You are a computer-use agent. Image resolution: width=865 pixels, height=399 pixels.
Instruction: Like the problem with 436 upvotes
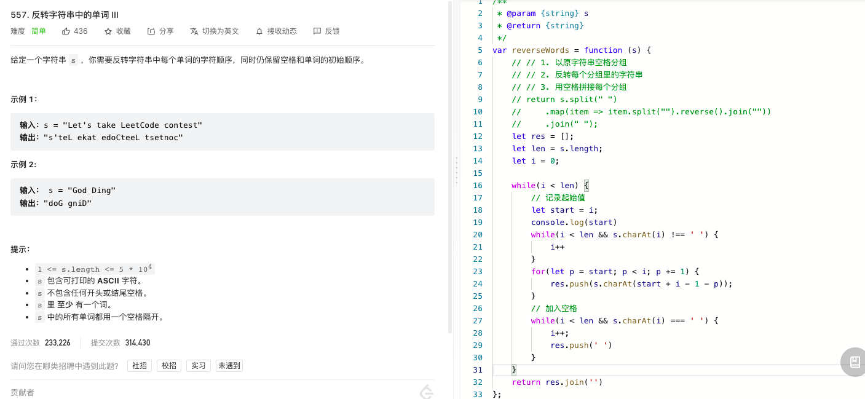(x=74, y=31)
